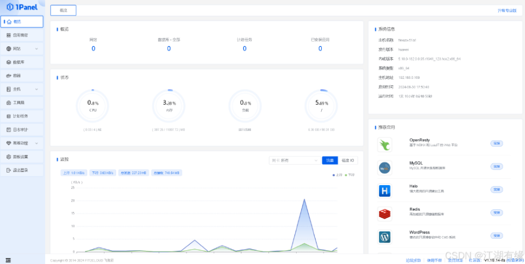
Task: Select the 概览 tab at top
Action: 63,10
